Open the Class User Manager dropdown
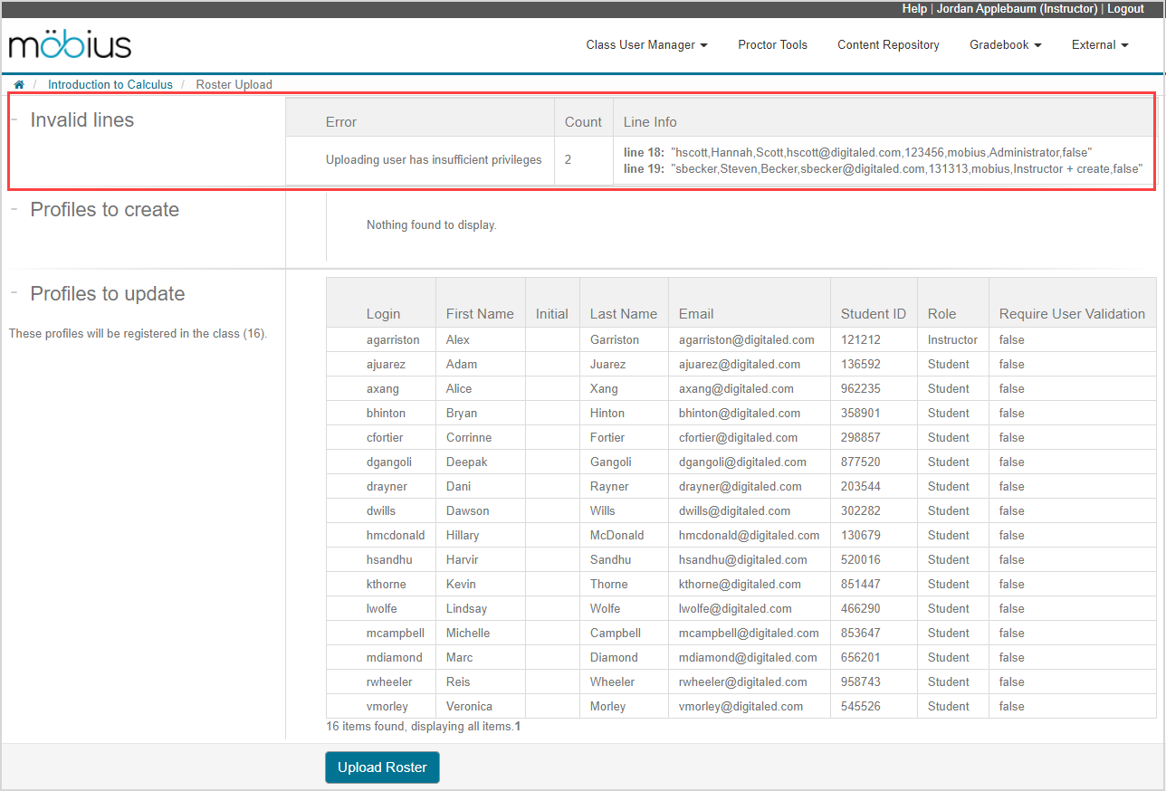1166x791 pixels. click(646, 44)
